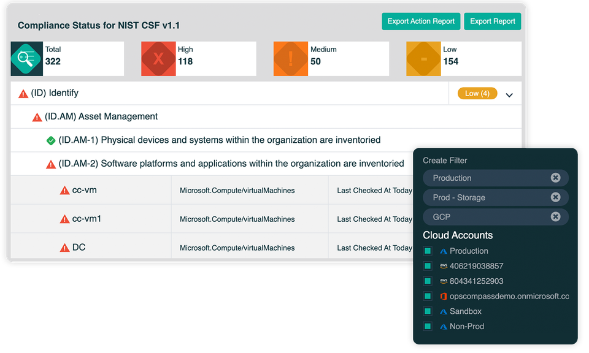Click resource type cell in cc-vm row

(250, 190)
